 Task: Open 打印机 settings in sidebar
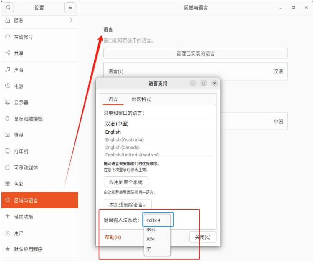39,151
